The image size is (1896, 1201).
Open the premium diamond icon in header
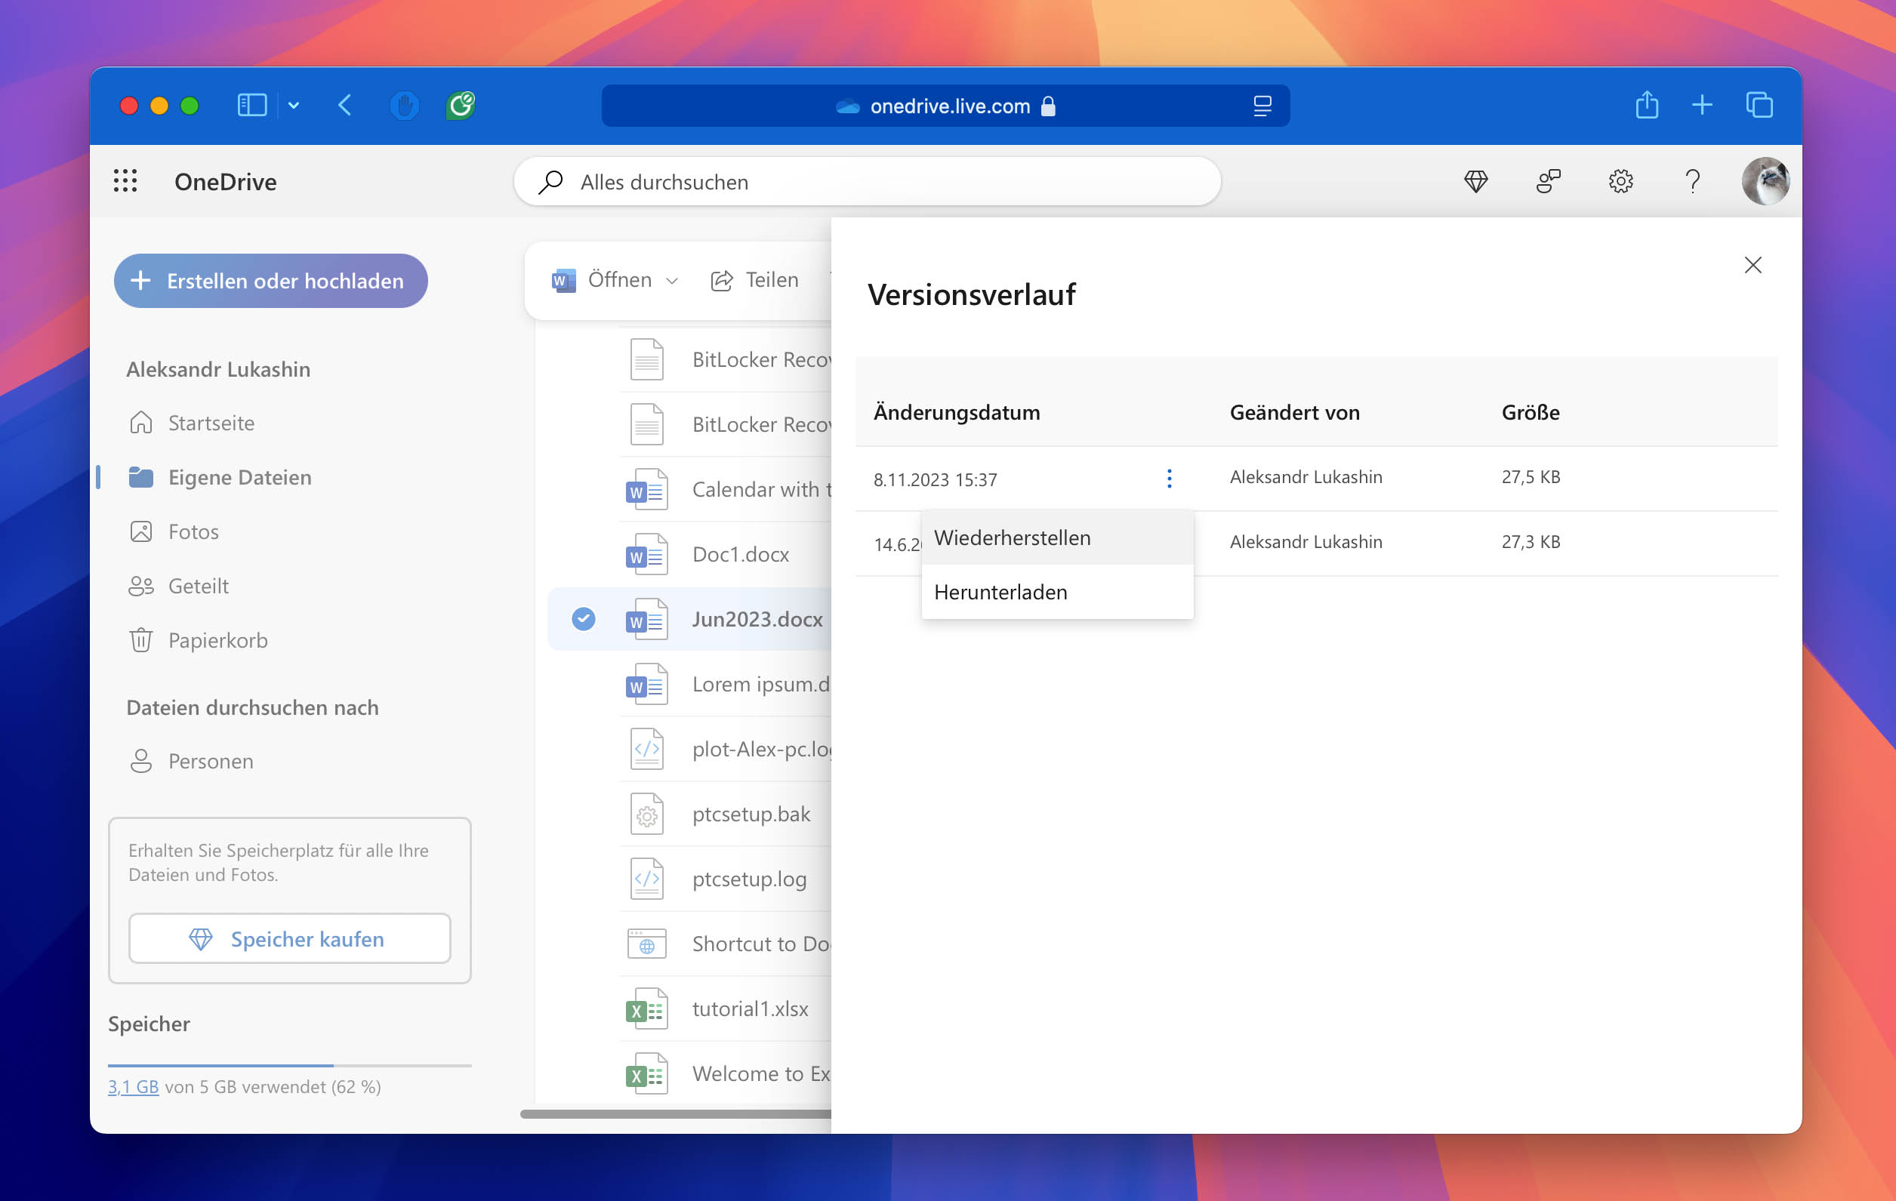(1475, 181)
